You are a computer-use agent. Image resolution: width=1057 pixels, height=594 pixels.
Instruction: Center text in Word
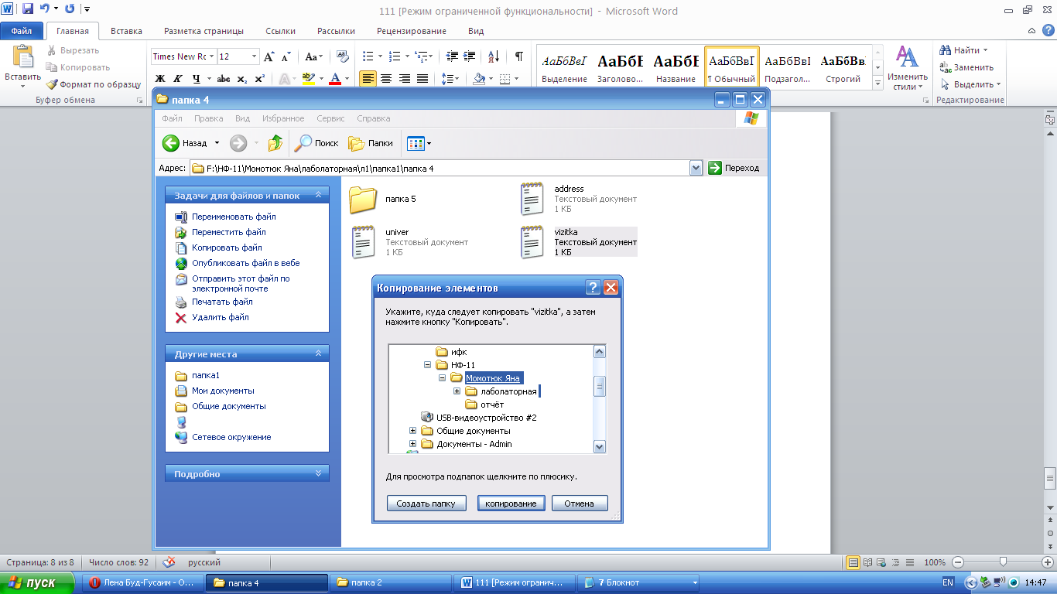[385, 79]
